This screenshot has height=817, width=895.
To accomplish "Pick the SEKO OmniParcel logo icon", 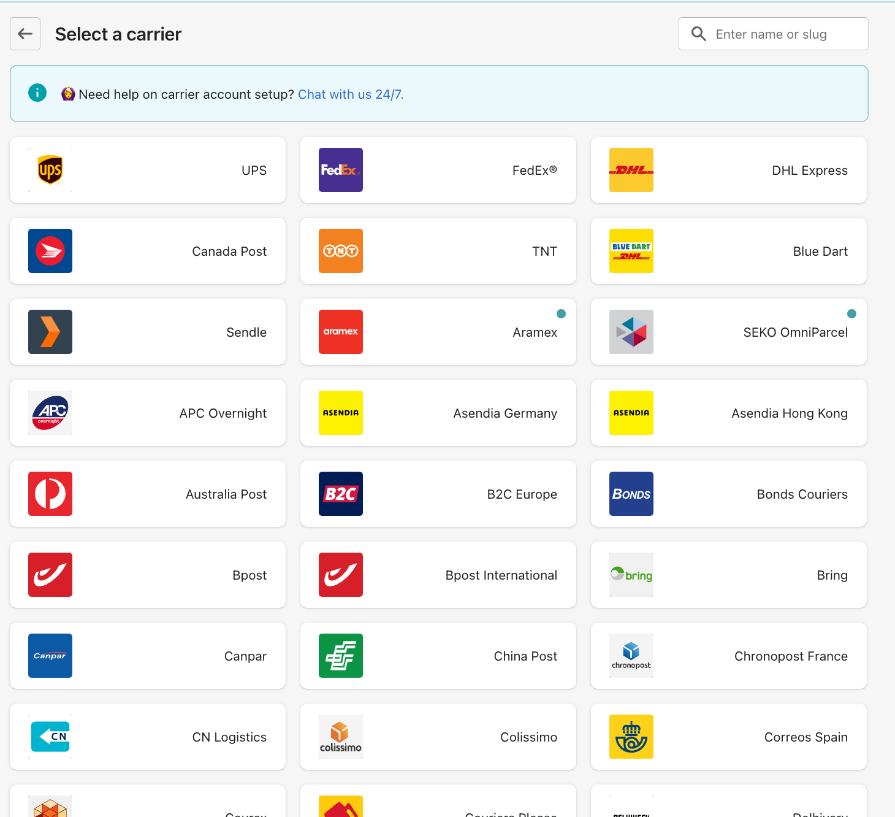I will (631, 332).
